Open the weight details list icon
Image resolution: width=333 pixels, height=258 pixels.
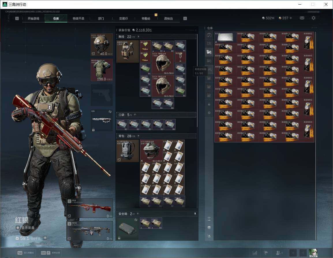click(45, 238)
